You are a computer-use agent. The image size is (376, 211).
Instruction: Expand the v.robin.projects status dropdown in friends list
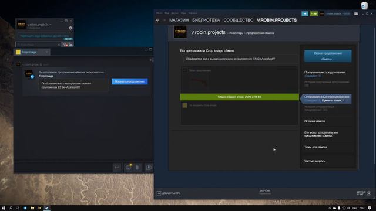click(x=51, y=25)
